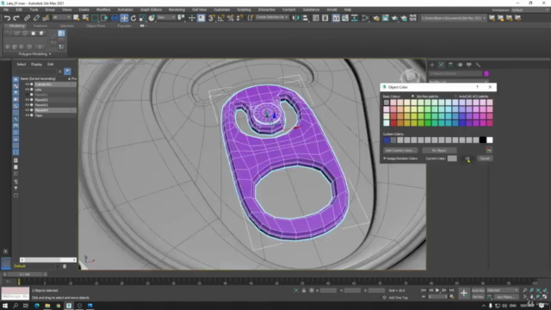Uncheck Assign Random Colors checkbox
The height and width of the screenshot is (310, 551).
[x=385, y=158]
